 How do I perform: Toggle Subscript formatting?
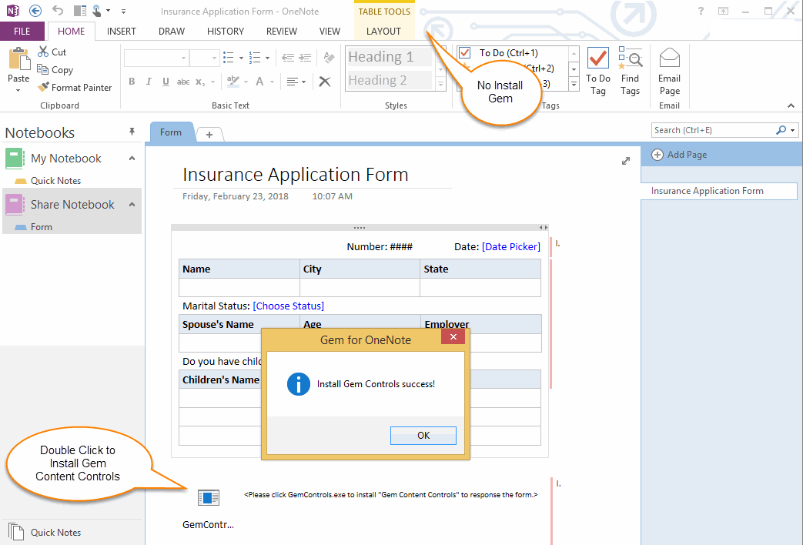(199, 82)
